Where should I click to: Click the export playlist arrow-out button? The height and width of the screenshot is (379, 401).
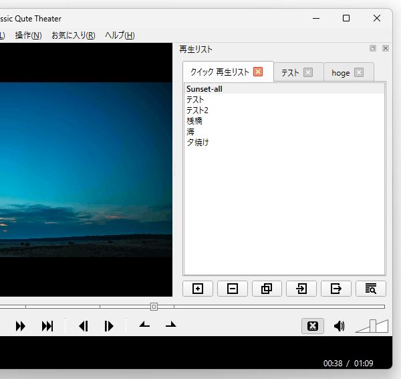[336, 289]
